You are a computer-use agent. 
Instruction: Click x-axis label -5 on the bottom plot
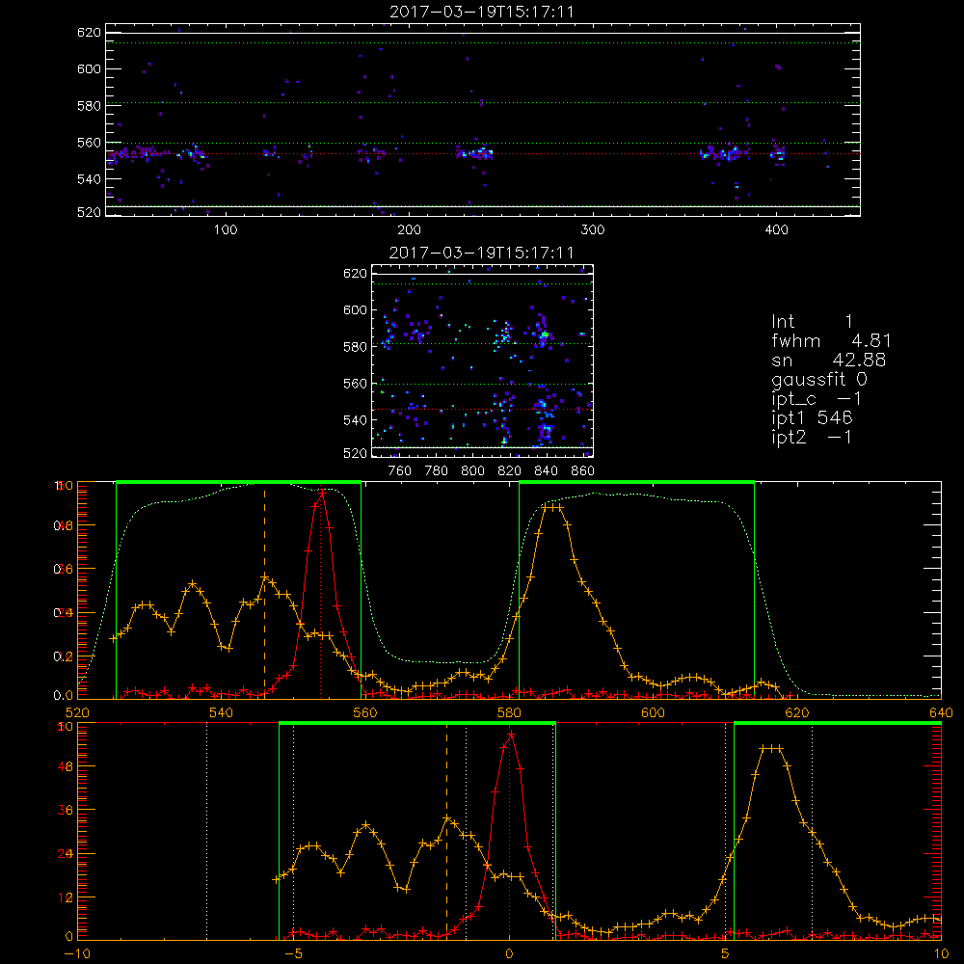point(294,953)
